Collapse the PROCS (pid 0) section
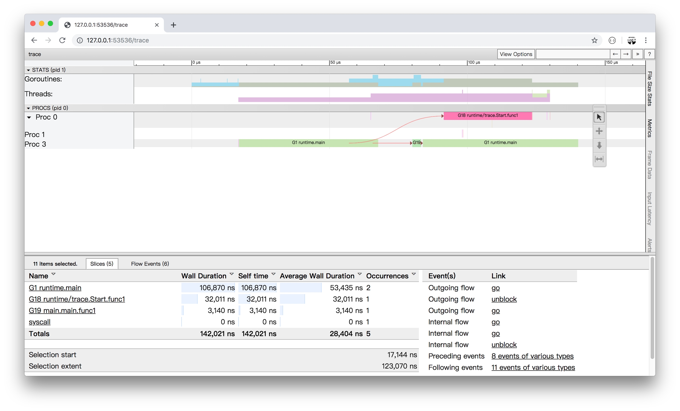 click(x=28, y=108)
